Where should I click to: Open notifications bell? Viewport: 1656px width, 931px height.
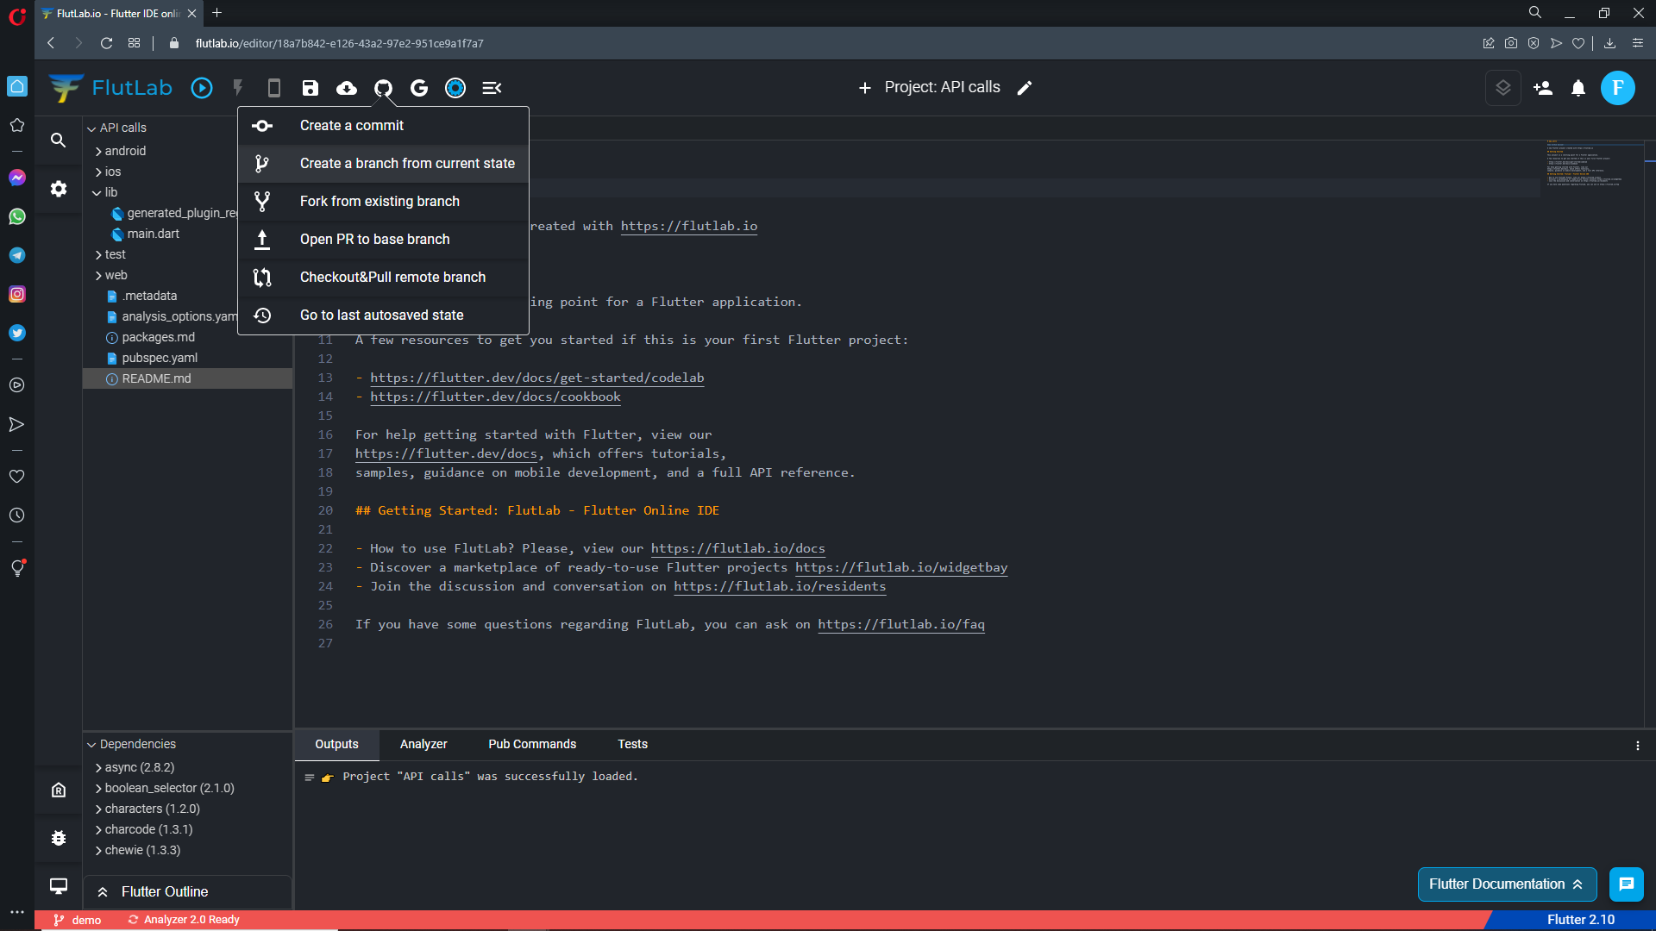(1578, 88)
